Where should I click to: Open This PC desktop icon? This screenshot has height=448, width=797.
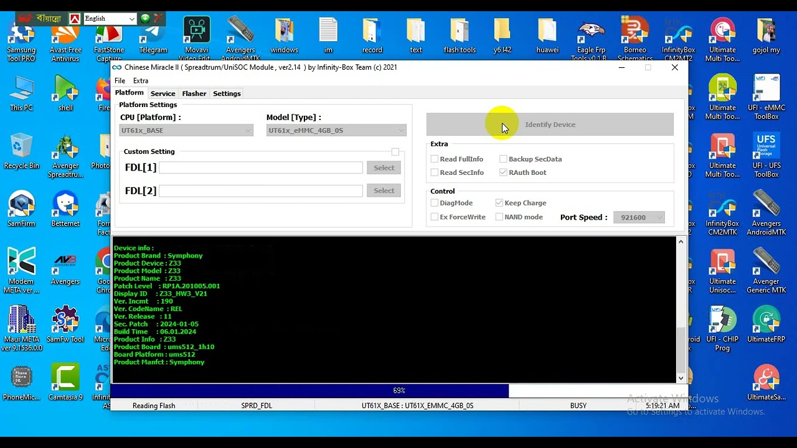coord(21,93)
